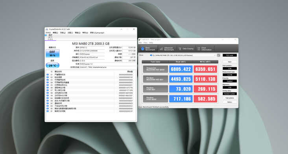The width and height of the screenshot is (288, 154).
Task: Click the TxBENCH title bar app icon
Action: [x=140, y=39]
